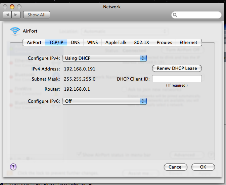Open the 802.1X tab
The image size is (226, 185).
click(141, 42)
